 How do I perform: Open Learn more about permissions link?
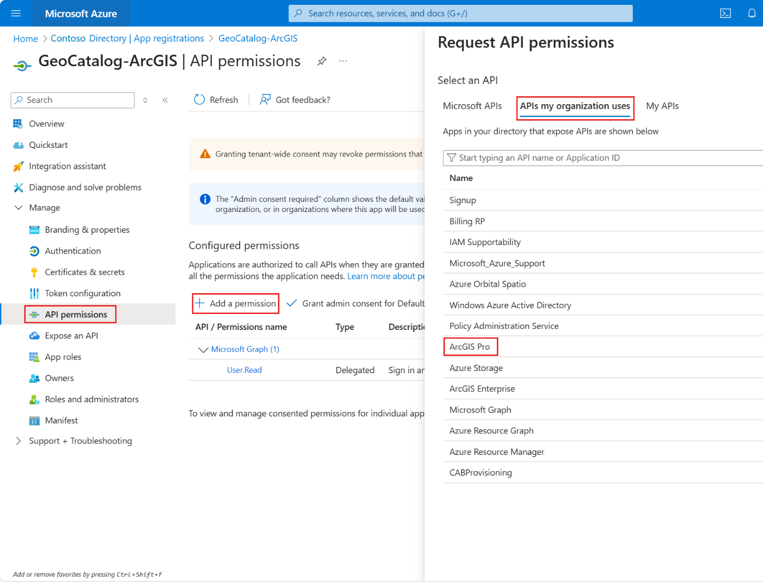pos(386,276)
